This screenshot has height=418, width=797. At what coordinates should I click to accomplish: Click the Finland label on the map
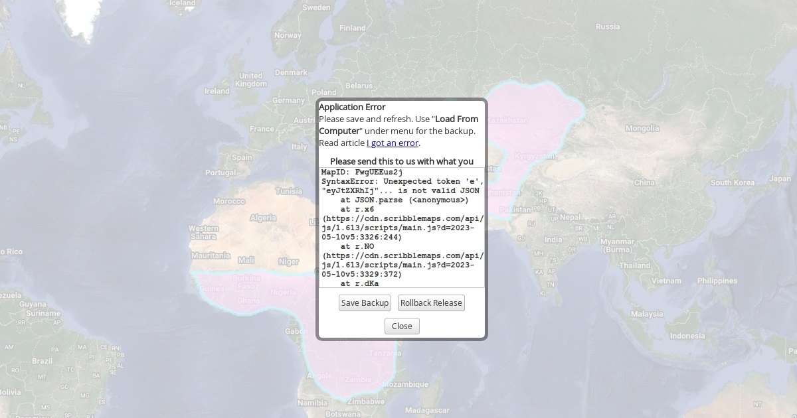coord(352,28)
